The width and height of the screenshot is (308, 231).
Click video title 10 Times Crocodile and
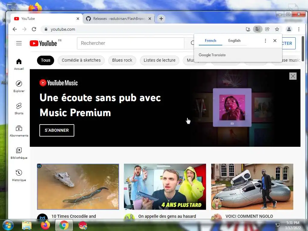(74, 216)
